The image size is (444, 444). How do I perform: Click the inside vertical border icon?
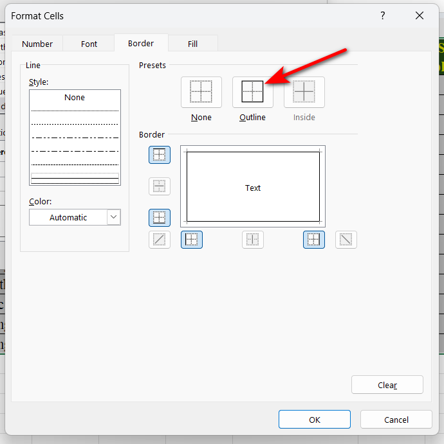pos(253,240)
